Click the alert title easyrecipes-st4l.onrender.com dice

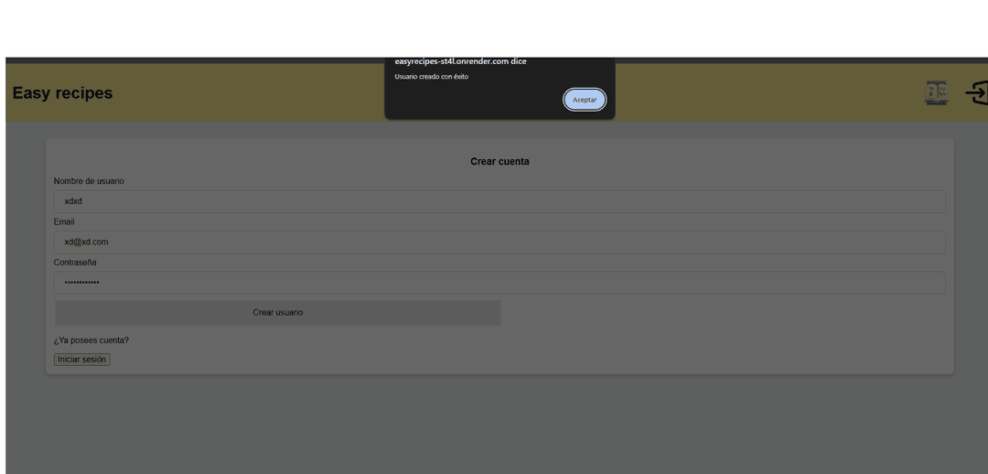pos(460,61)
